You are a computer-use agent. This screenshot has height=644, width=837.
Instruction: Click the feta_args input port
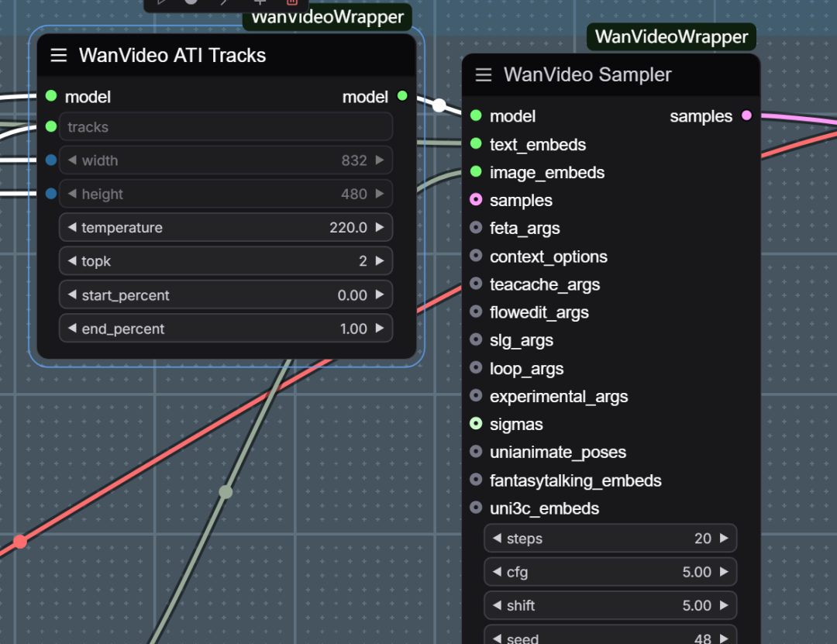pyautogui.click(x=476, y=228)
